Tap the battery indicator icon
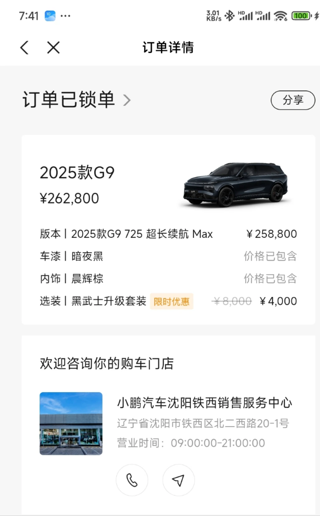 pos(301,16)
